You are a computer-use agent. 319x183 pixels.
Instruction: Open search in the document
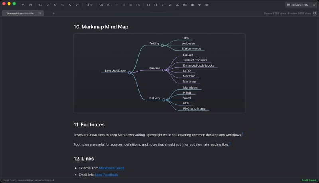315,13
